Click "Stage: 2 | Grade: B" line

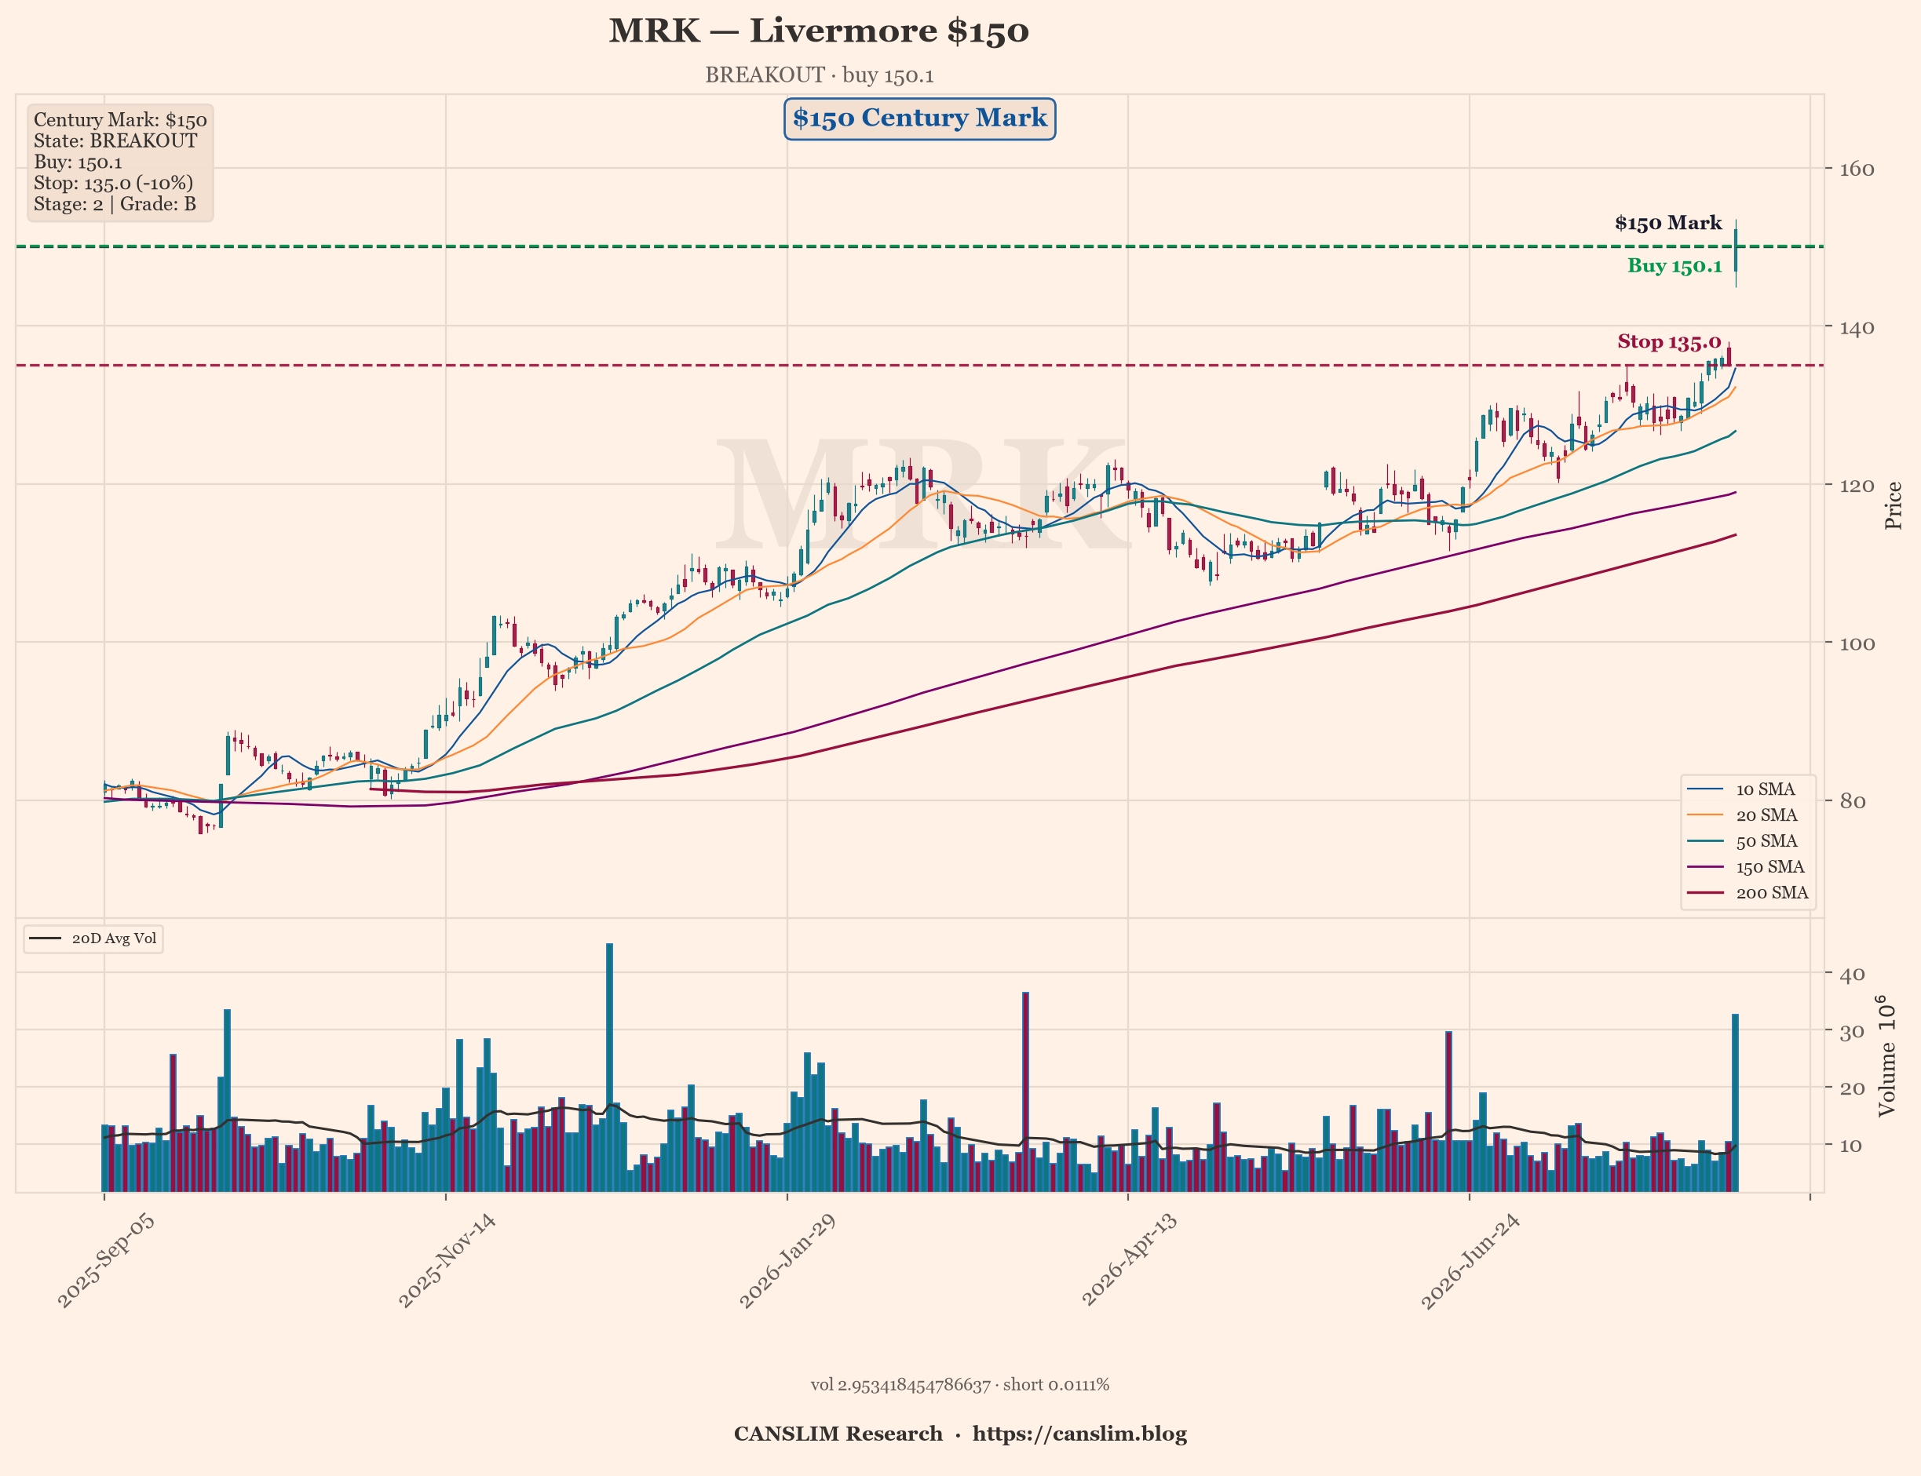(x=115, y=205)
